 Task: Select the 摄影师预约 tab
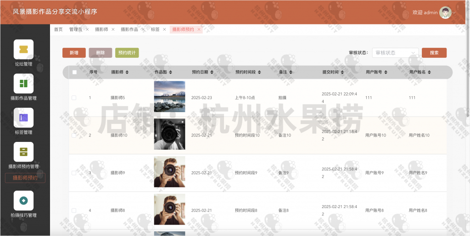point(183,29)
